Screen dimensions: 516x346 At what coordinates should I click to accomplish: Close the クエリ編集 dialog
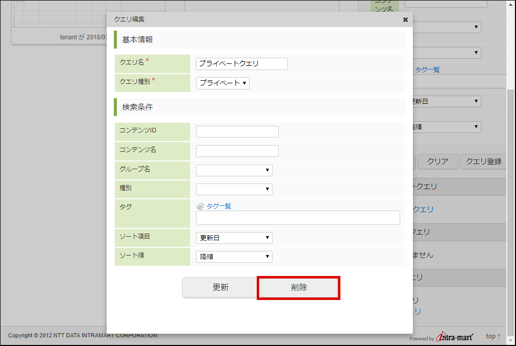click(405, 19)
